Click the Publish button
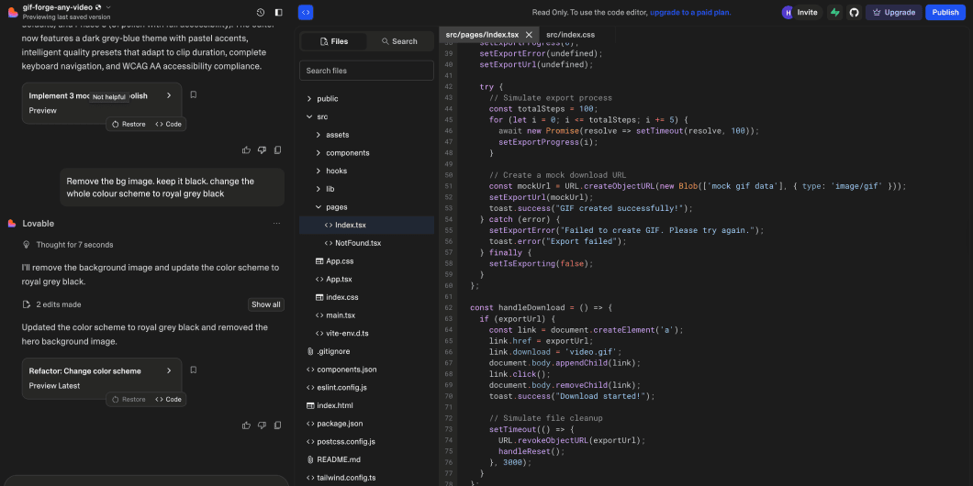The width and height of the screenshot is (973, 486). 945,12
